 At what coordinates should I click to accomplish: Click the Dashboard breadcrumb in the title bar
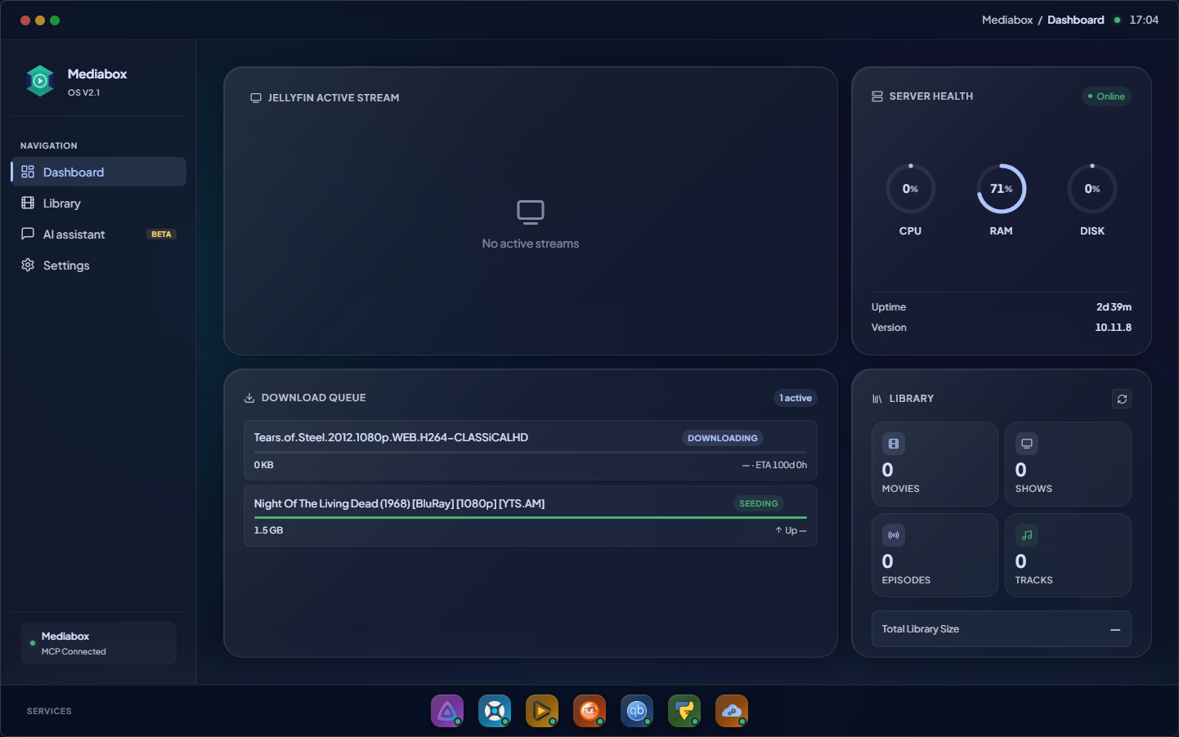coord(1076,20)
